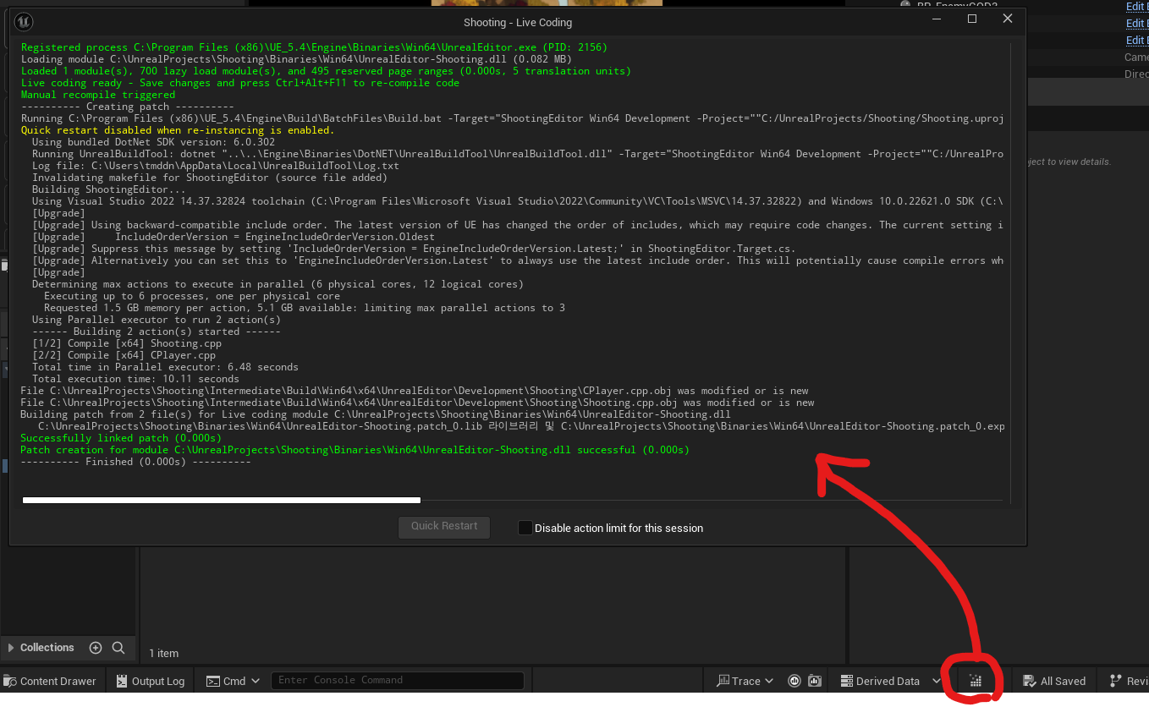Click the 'Live coding ready' log line

[240, 83]
